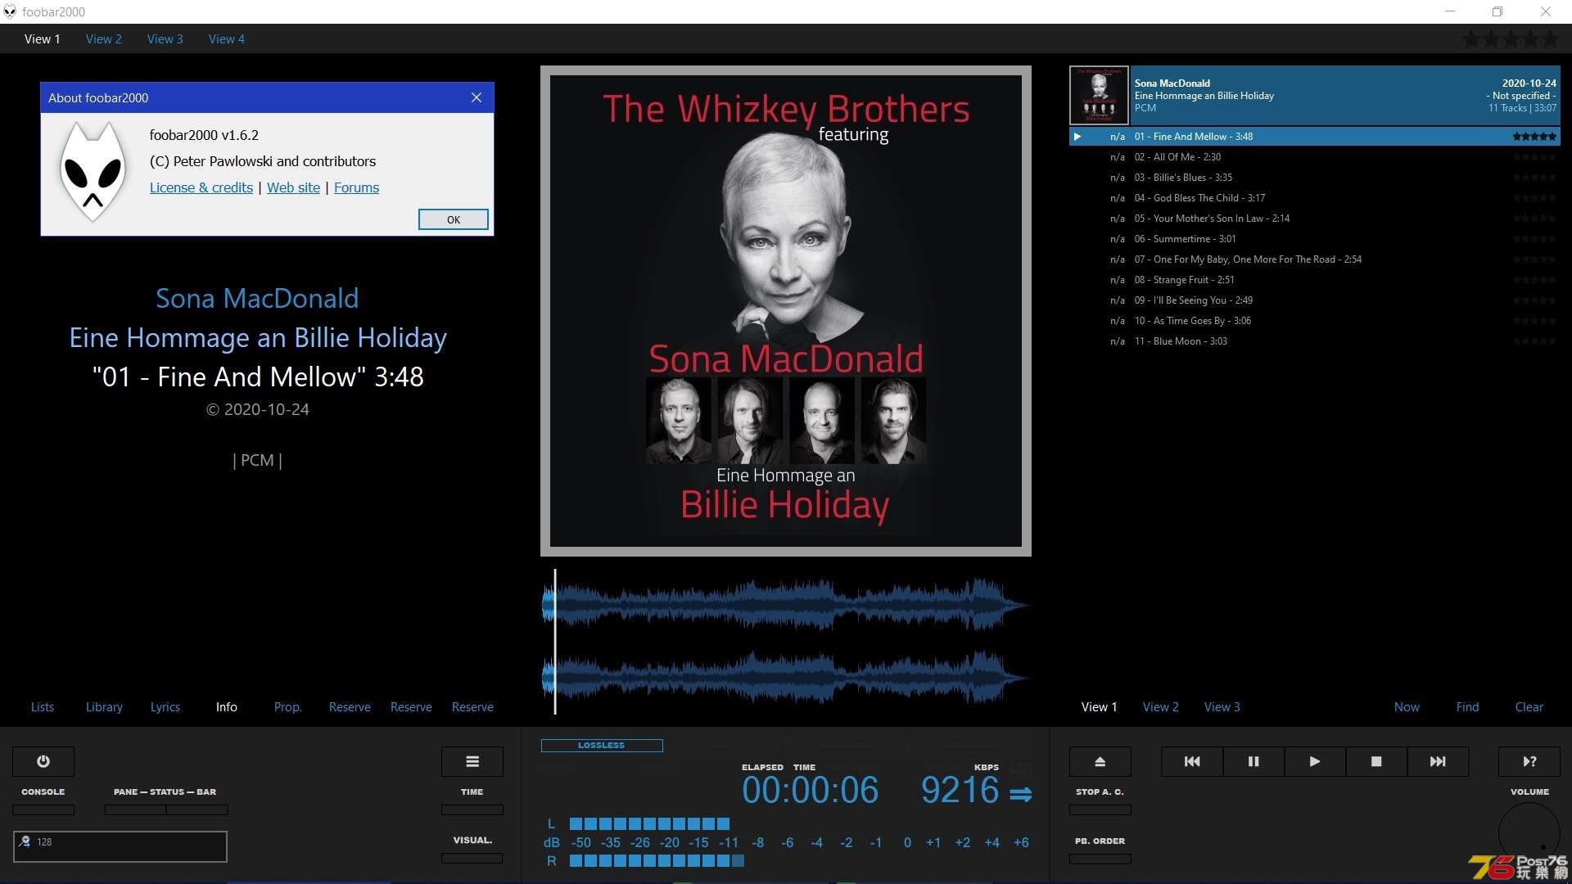This screenshot has height=884, width=1572.
Task: Click the foobar2000 alien logo in About dialog
Action: click(93, 171)
